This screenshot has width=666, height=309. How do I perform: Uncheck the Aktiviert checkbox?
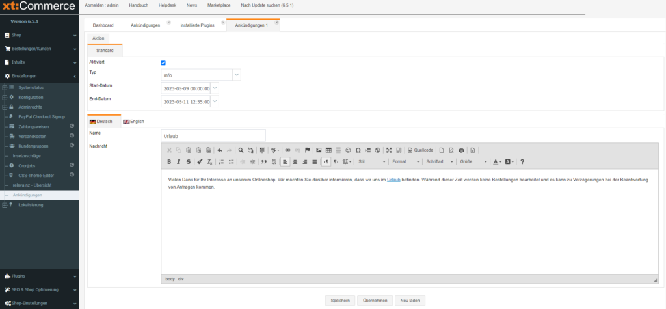coord(163,63)
